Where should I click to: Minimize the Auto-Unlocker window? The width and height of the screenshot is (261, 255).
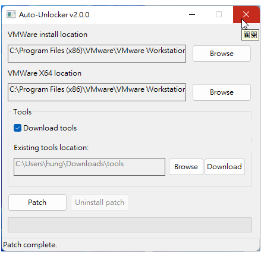tap(192, 14)
